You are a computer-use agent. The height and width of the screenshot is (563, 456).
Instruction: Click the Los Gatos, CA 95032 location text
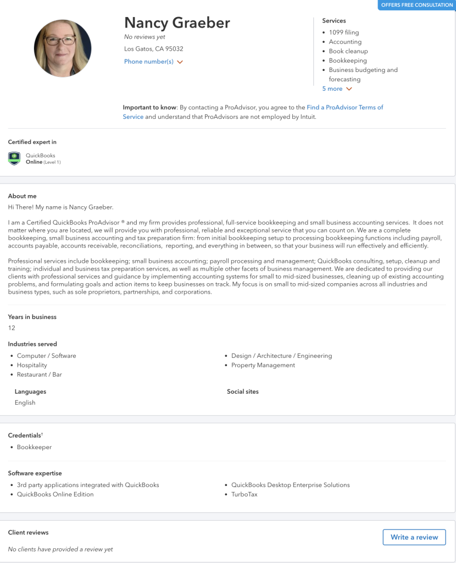(153, 49)
